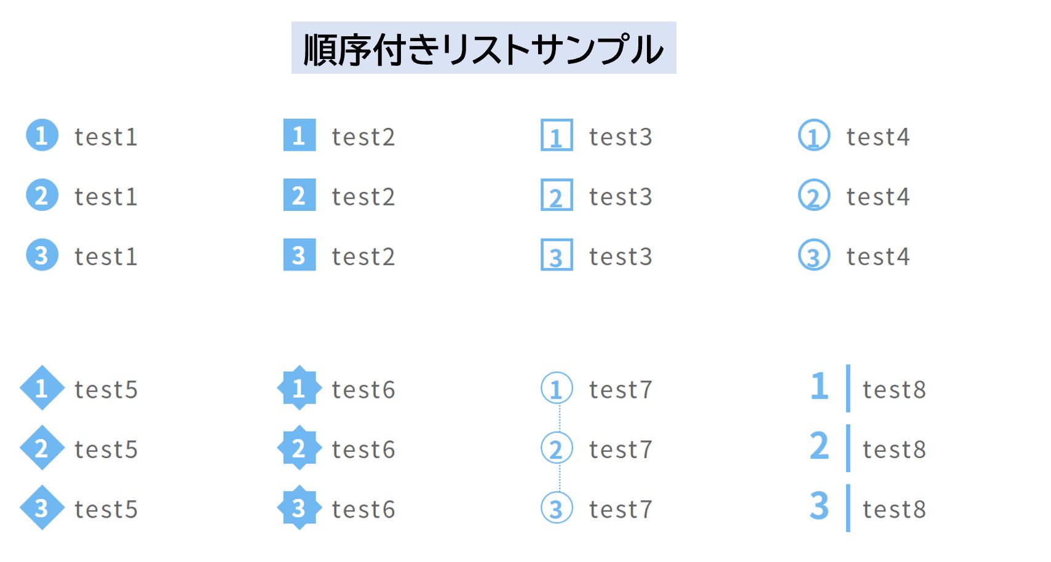Click the vertical blue bar beside test8 row 1
1051x562 pixels.
(x=848, y=388)
